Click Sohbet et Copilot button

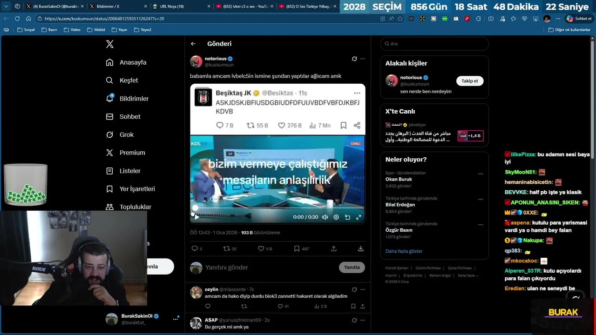pyautogui.click(x=579, y=19)
